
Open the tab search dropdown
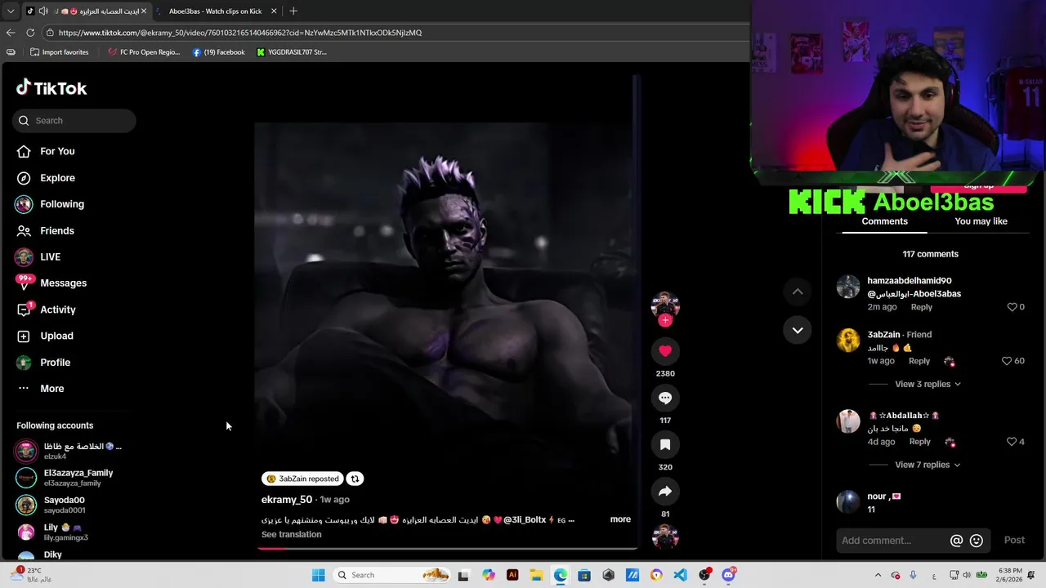click(11, 11)
